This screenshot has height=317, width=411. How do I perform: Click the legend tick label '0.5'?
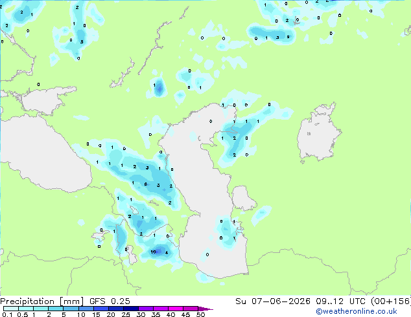tap(23, 314)
